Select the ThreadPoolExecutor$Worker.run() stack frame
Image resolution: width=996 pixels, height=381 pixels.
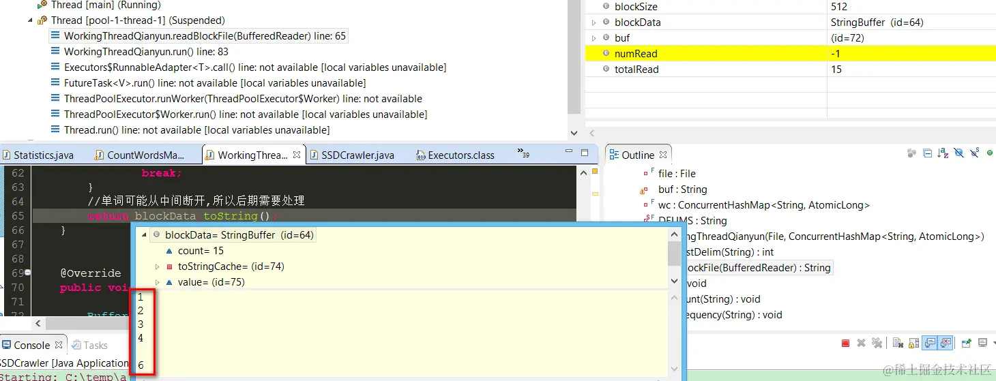(x=239, y=114)
